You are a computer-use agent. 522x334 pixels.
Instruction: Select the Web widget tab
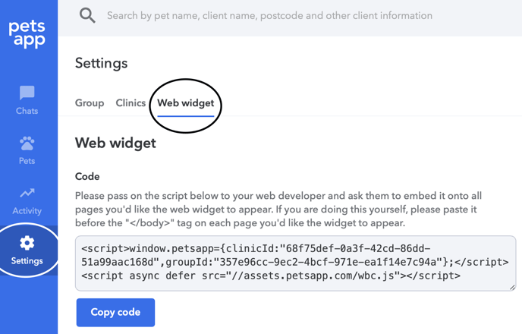[x=185, y=103]
